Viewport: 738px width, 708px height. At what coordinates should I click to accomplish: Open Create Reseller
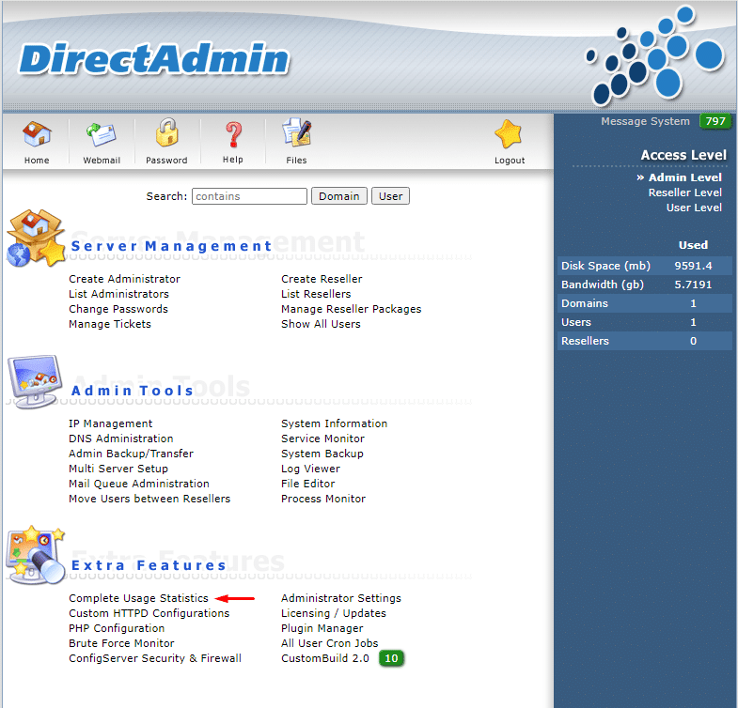(322, 279)
